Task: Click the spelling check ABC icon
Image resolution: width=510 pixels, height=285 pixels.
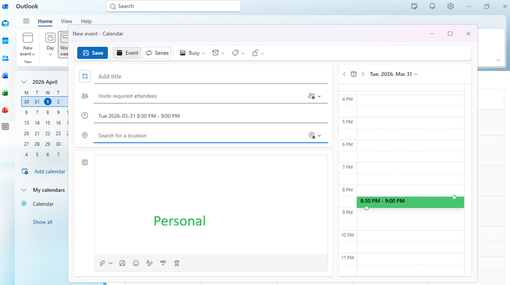Action: point(163,263)
